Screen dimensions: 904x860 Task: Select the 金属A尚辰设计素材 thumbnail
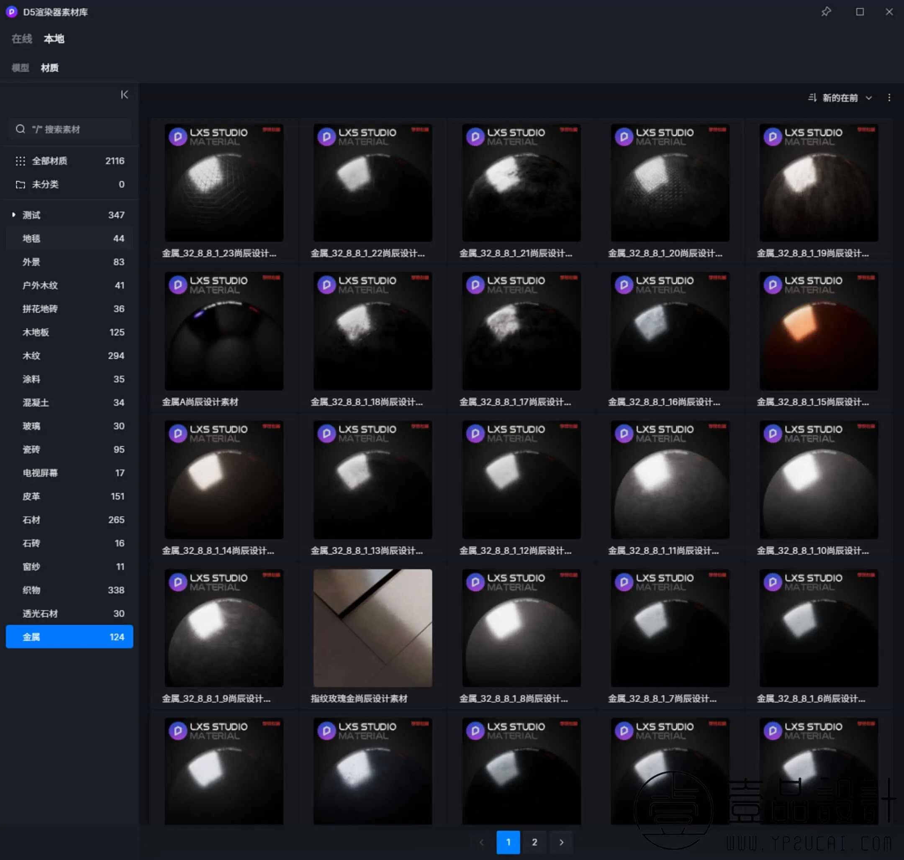tap(224, 331)
